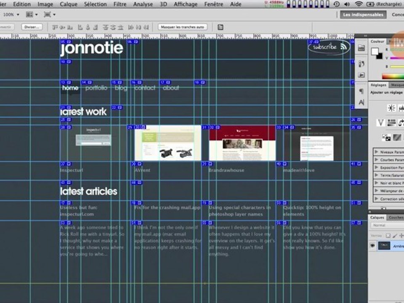Viewport: 404px width, 303px height.
Task: Click Time Machine icon in menu bar
Action: coord(337,4)
